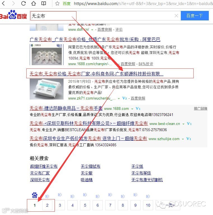Open the related search 超细纤维无尘布
The image size is (213, 215).
44,166
